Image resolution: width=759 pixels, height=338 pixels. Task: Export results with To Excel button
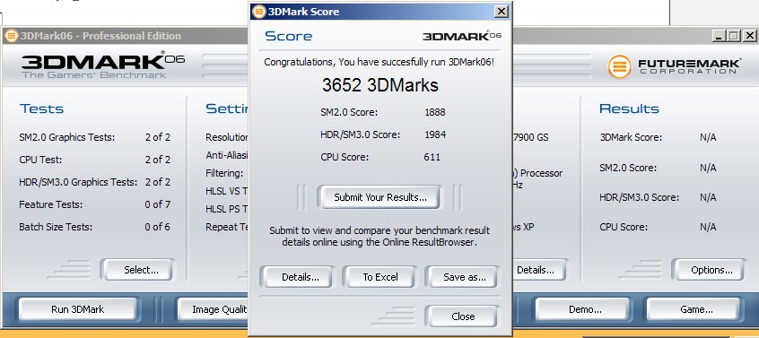point(380,277)
